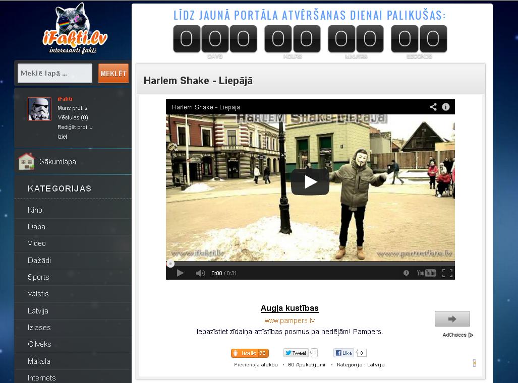
Task: Click the Sākumlapa house icon
Action: pyautogui.click(x=26, y=161)
